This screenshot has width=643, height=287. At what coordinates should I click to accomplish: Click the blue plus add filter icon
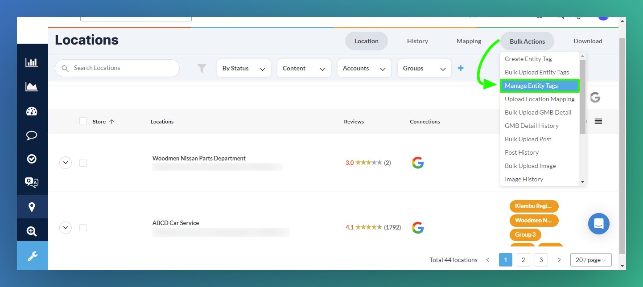tap(461, 68)
